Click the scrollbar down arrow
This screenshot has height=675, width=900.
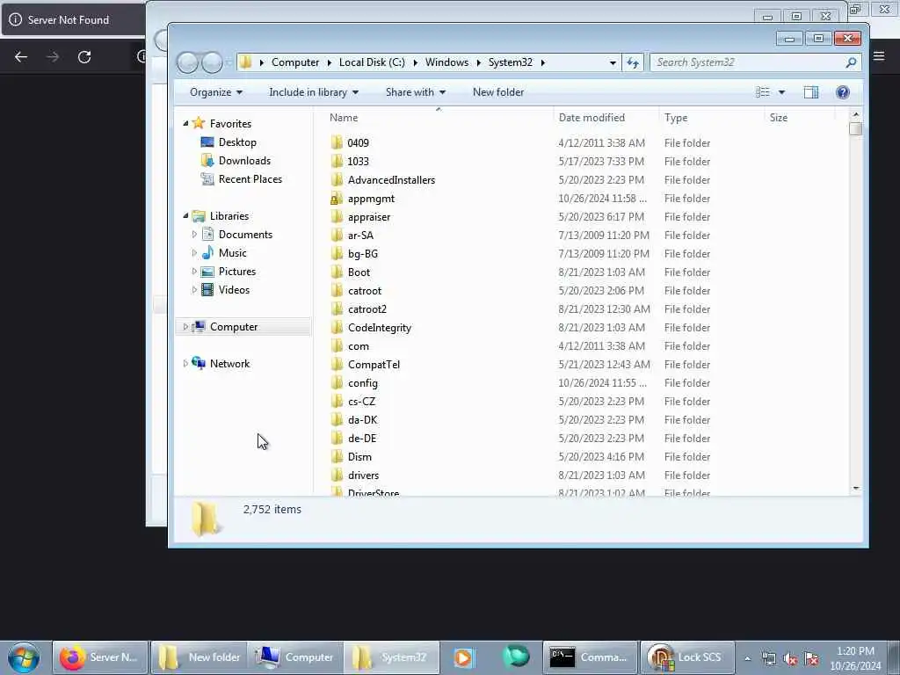click(x=856, y=489)
